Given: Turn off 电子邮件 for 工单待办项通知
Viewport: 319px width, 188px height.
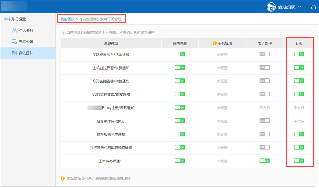Looking at the screenshot, I should [264, 161].
